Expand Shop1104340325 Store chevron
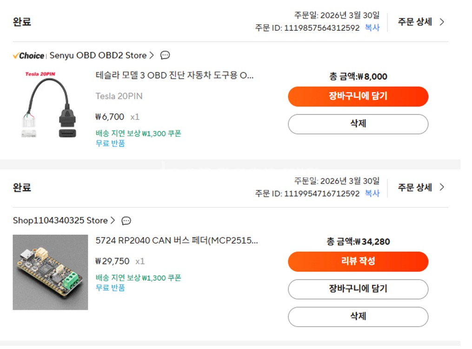The height and width of the screenshot is (349, 472). click(x=112, y=221)
